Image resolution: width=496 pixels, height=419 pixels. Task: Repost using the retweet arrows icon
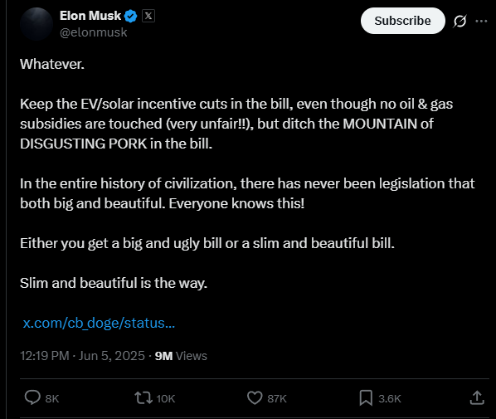coord(143,397)
